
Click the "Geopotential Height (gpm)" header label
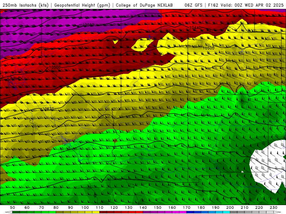pyautogui.click(x=82, y=5)
